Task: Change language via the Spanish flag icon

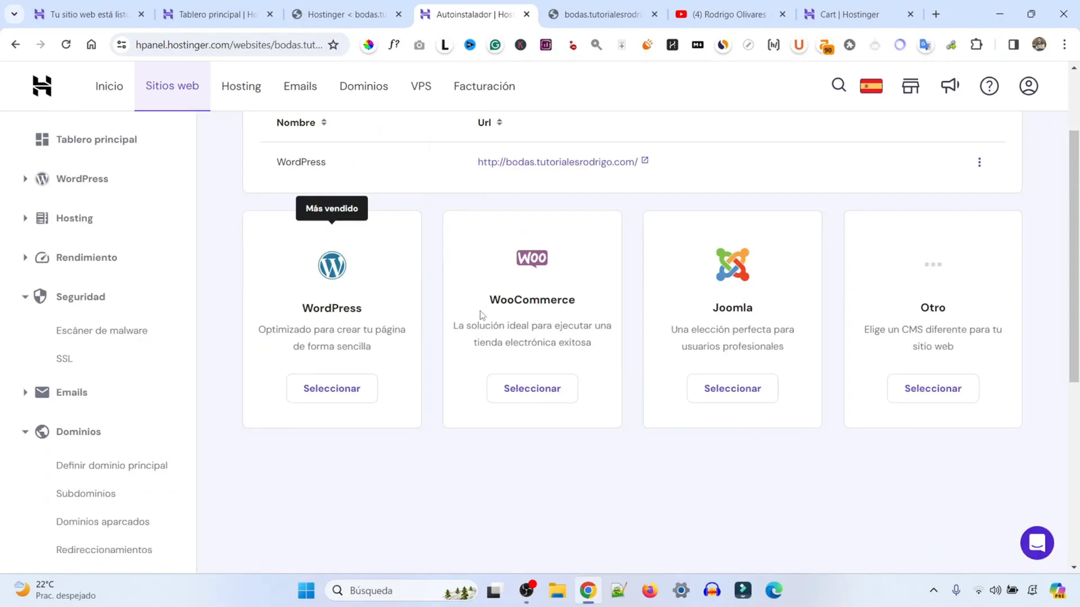Action: coord(871,86)
